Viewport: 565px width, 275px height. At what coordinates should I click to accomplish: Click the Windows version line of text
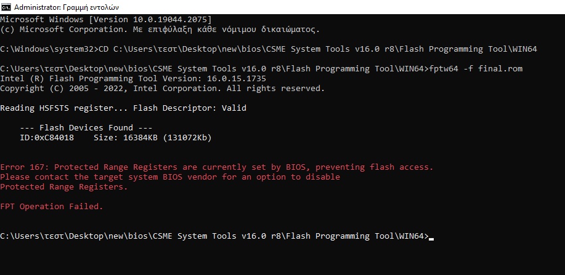pos(106,20)
